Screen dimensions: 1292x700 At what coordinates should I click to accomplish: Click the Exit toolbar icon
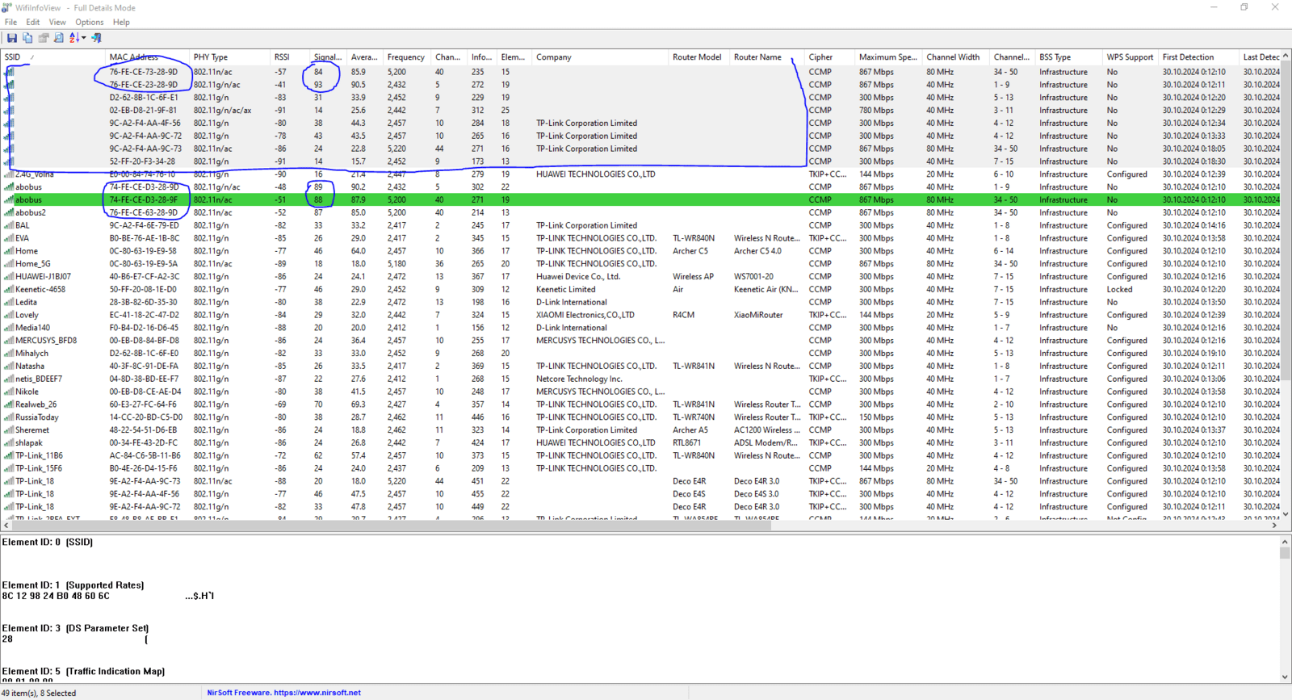coord(97,38)
